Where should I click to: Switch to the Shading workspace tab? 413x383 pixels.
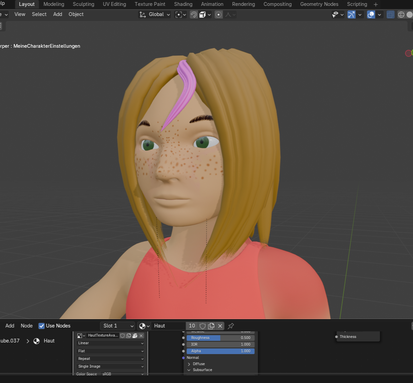click(x=183, y=4)
